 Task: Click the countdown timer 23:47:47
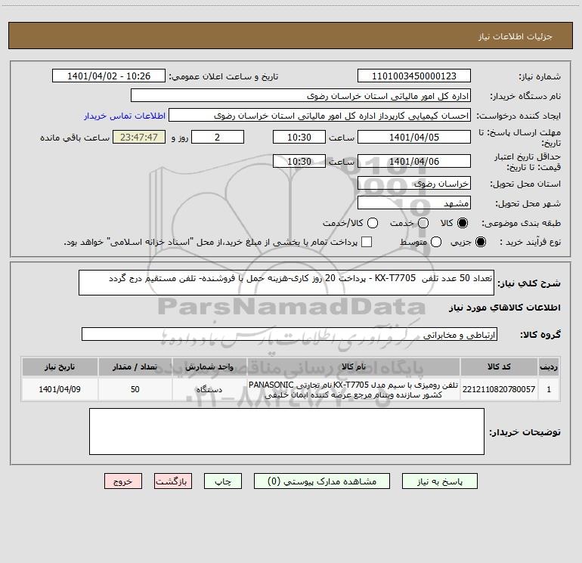click(x=139, y=137)
